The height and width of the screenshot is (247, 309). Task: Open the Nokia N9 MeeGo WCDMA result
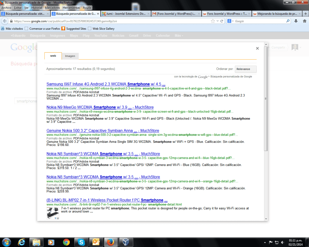[100, 107]
